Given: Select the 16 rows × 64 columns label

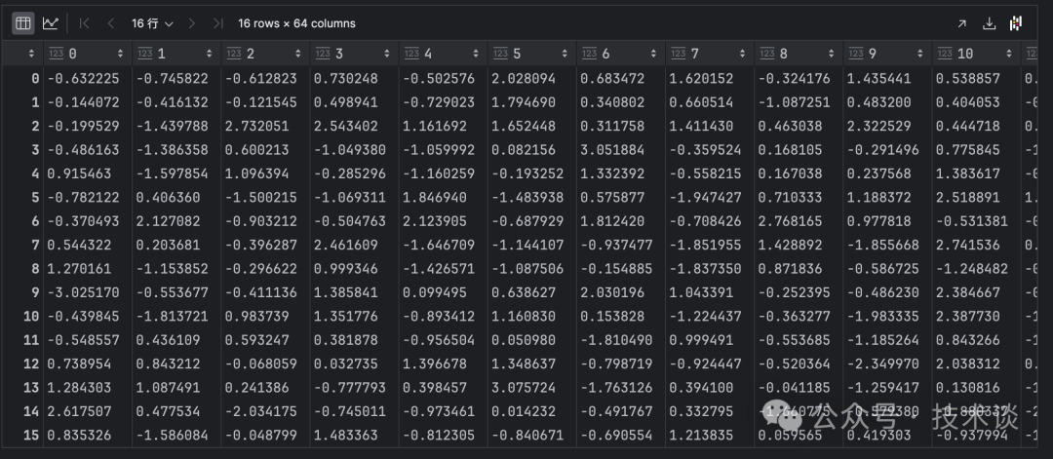Looking at the screenshot, I should 296,23.
